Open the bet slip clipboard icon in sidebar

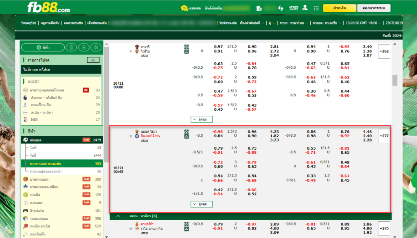click(71, 48)
